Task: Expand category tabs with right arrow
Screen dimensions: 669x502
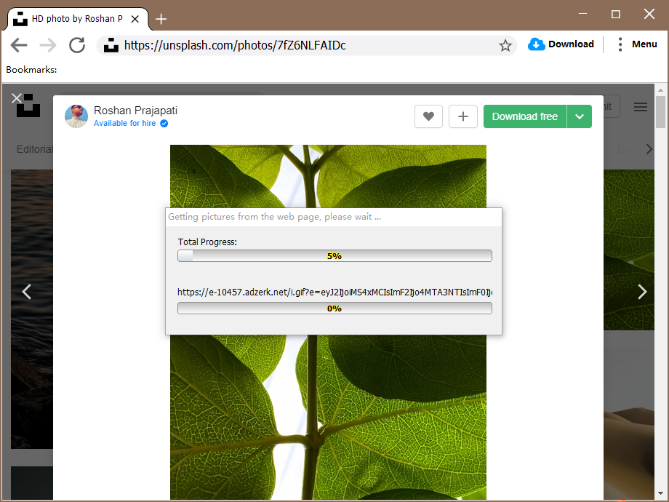Action: click(x=649, y=149)
